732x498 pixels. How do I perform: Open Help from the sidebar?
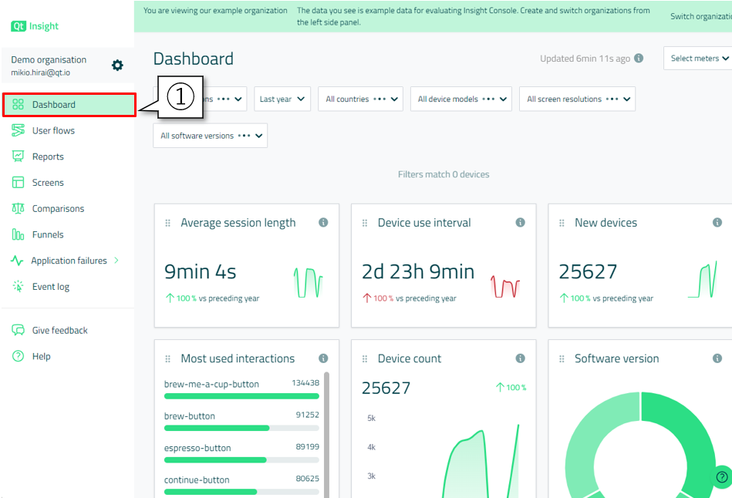tap(41, 357)
